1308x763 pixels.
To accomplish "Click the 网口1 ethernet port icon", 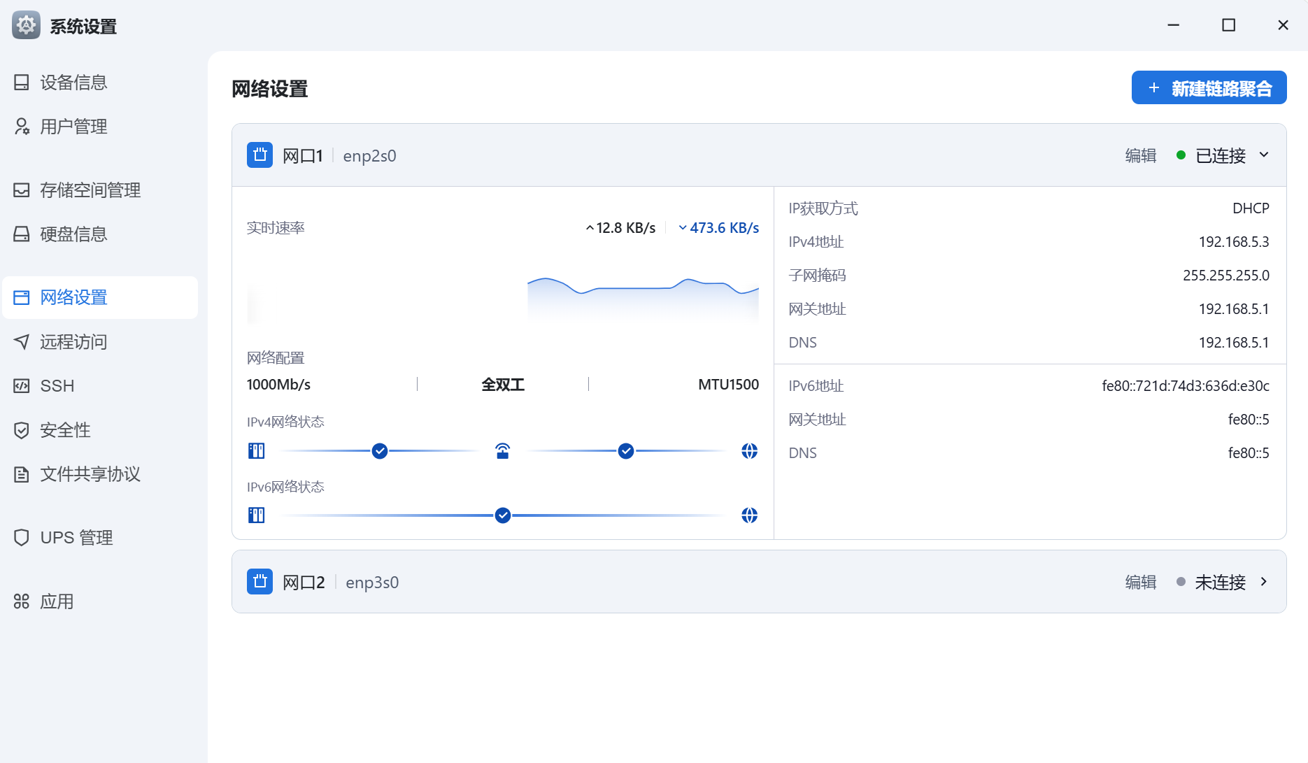I will click(x=260, y=155).
